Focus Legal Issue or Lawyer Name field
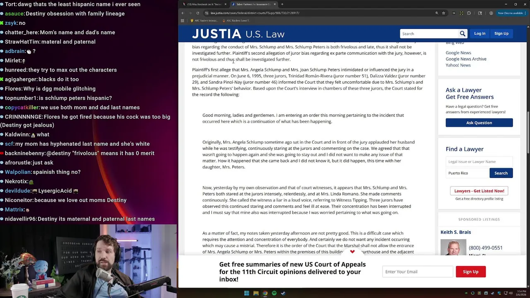 click(479, 161)
